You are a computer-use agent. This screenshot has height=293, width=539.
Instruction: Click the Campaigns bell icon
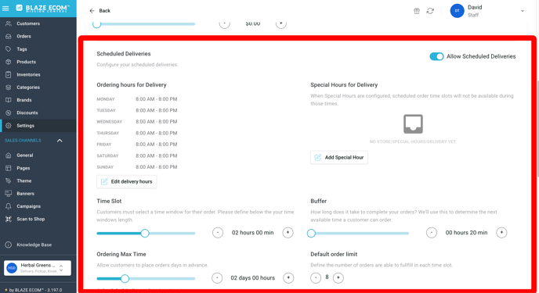(9, 206)
